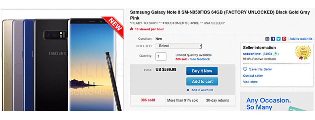Image resolution: width=315 pixels, height=120 pixels.
Task: Share listing via email icon
Action: pos(267,39)
